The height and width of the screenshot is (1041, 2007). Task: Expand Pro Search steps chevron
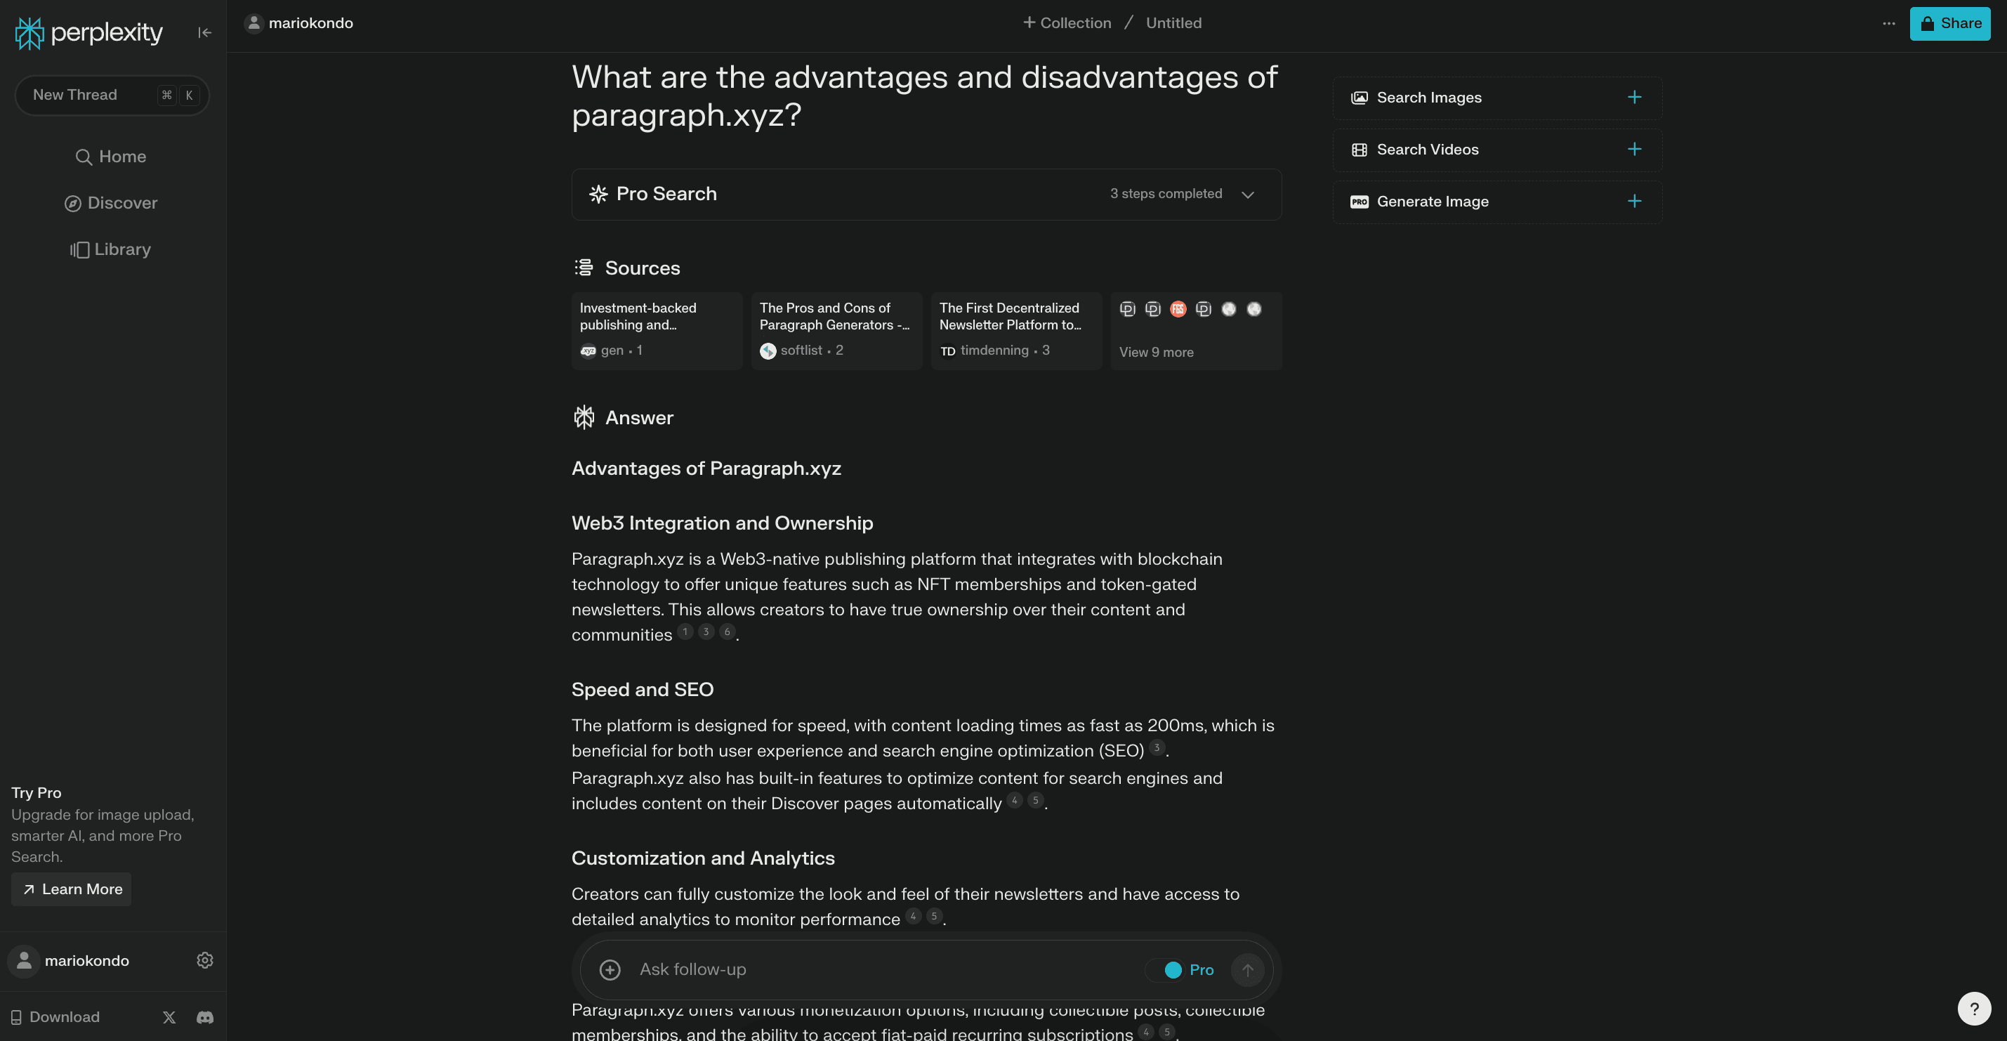coord(1247,194)
